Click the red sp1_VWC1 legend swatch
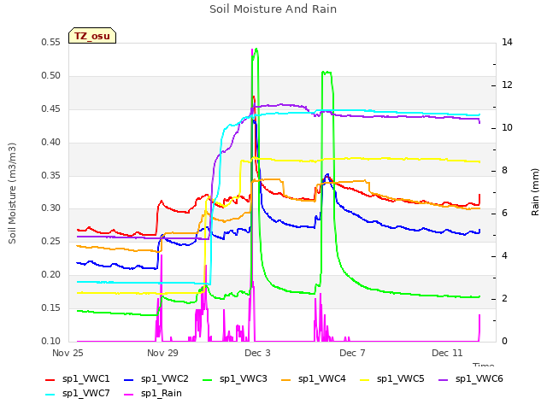This screenshot has height=410, width=547. 50,379
